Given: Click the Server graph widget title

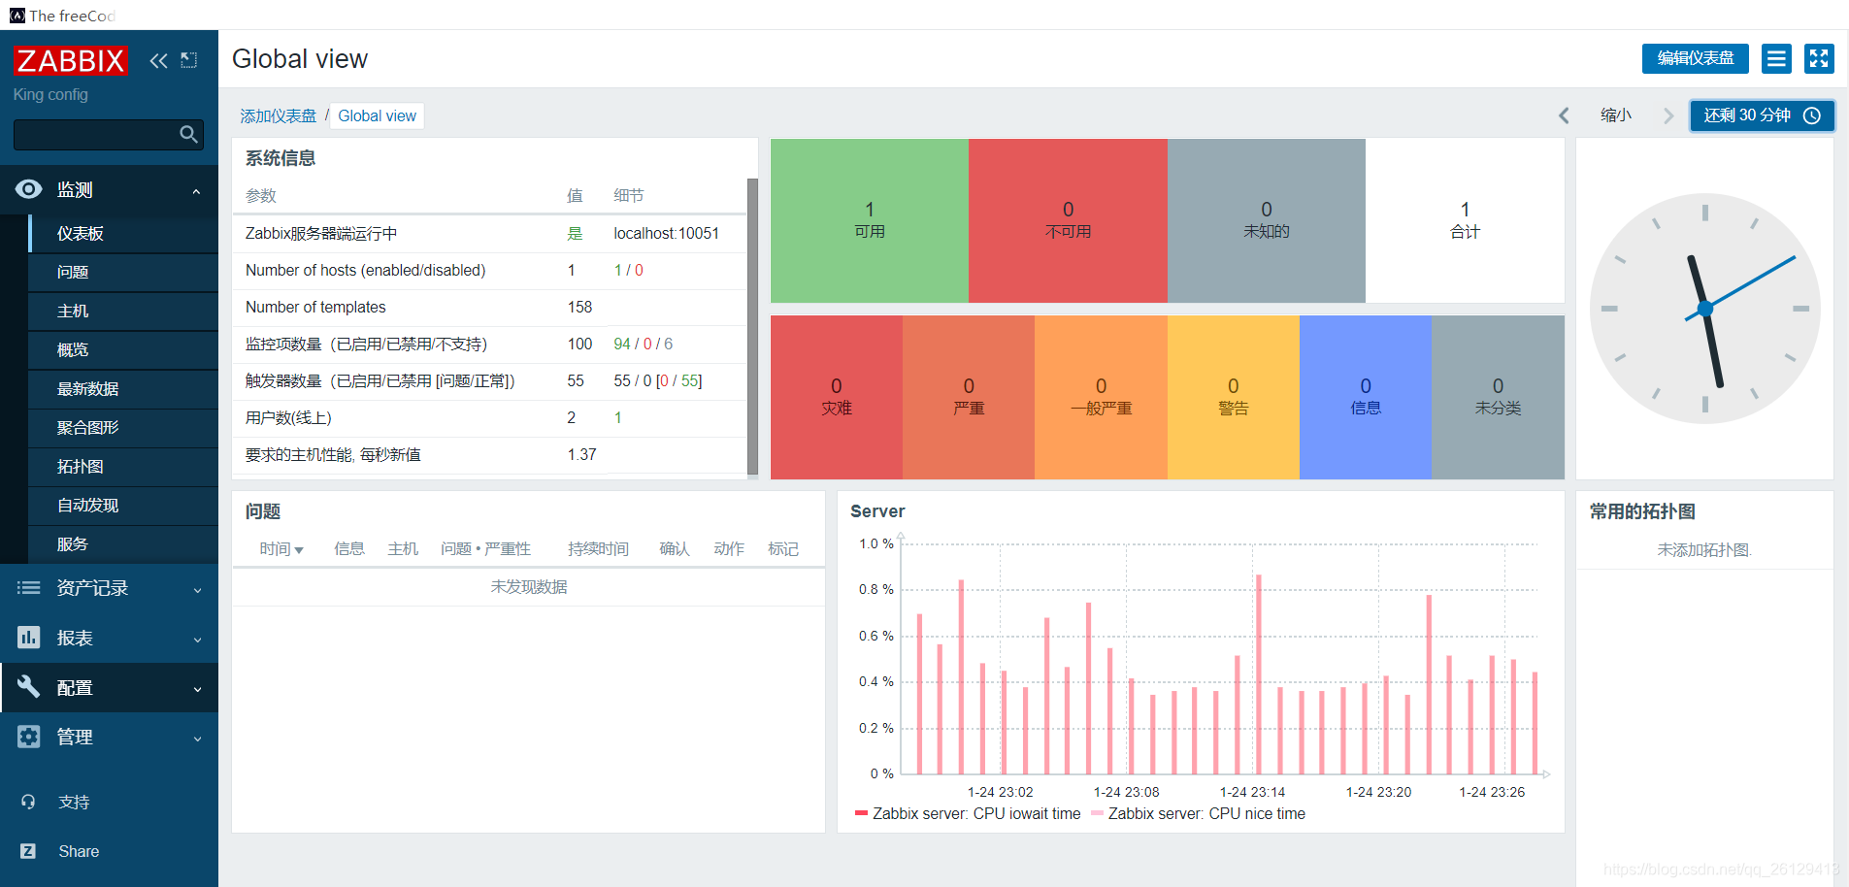Looking at the screenshot, I should (877, 511).
